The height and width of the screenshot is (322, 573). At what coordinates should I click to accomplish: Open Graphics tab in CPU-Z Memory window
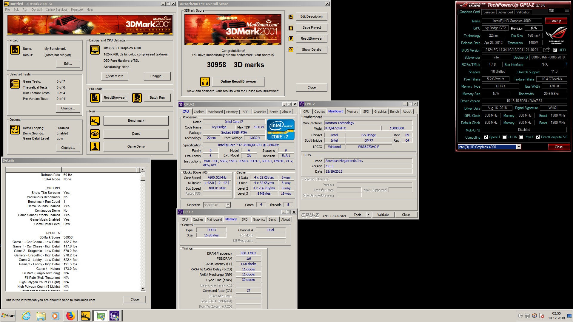[259, 219]
